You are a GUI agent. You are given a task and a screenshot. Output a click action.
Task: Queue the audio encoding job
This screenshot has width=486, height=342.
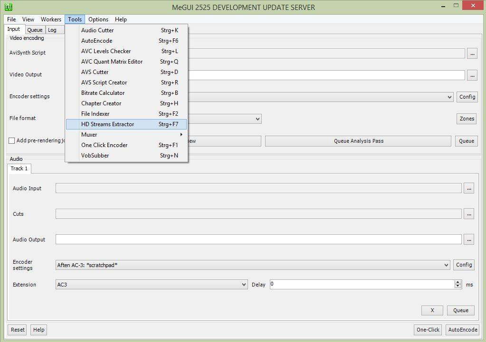(461, 310)
